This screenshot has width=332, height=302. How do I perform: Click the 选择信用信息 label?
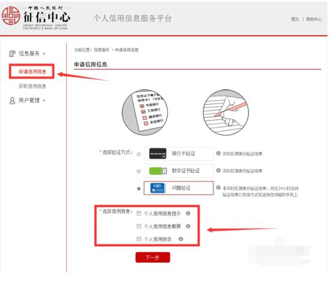116,211
